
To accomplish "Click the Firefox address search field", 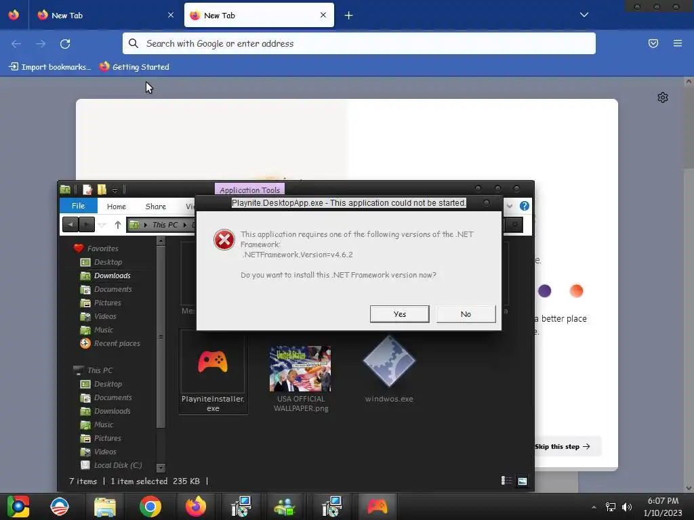I will pos(359,43).
